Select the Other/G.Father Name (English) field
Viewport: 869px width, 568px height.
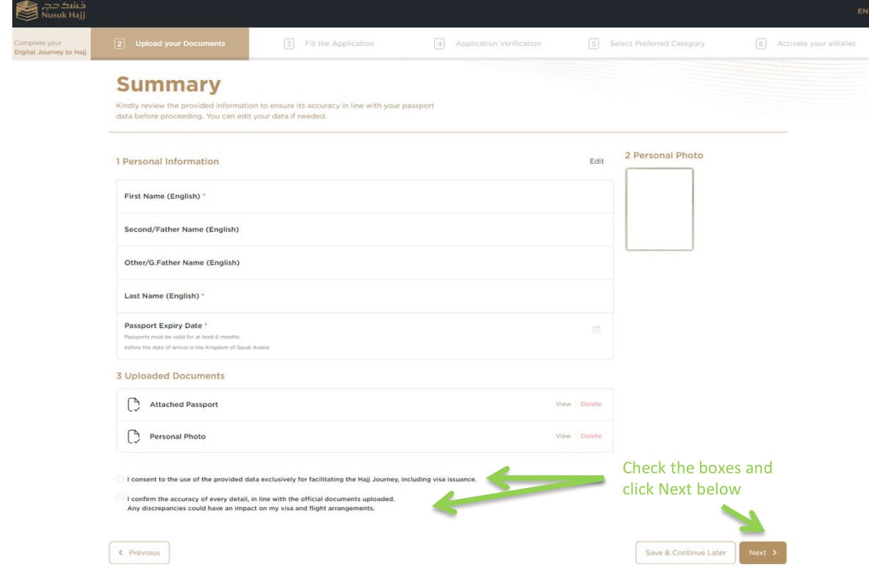coord(365,263)
